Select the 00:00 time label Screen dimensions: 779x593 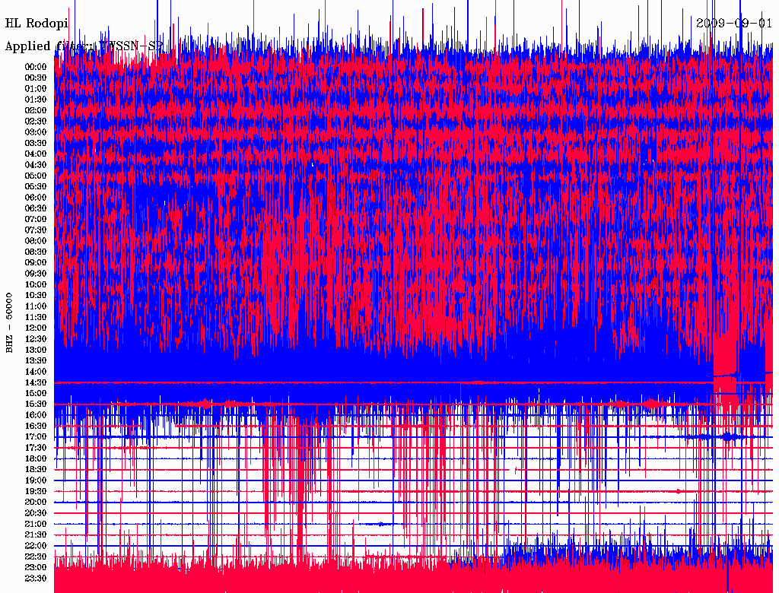point(36,67)
